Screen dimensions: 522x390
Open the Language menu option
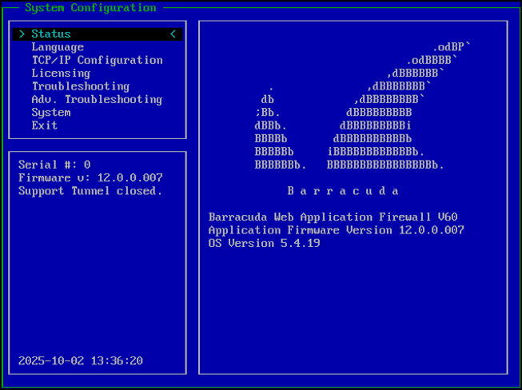click(58, 47)
